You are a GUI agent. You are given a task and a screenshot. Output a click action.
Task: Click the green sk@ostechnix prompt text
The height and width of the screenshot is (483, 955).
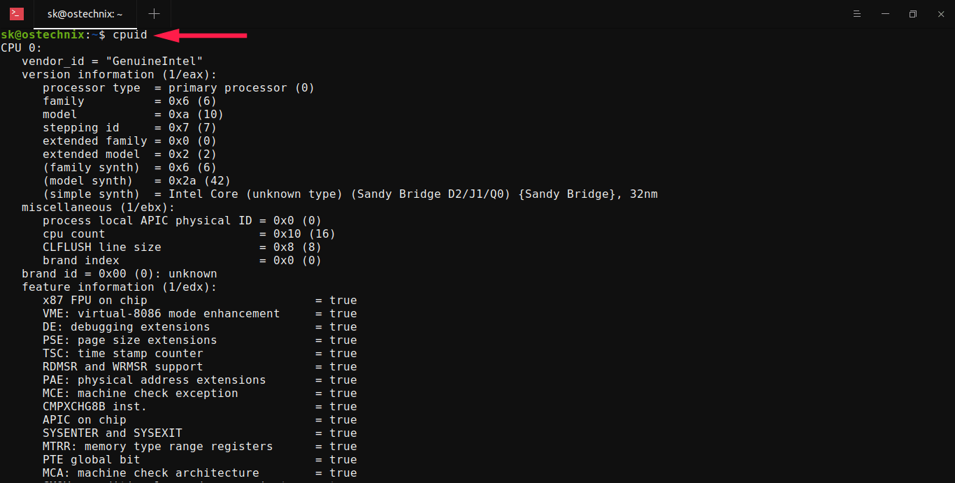(42, 34)
